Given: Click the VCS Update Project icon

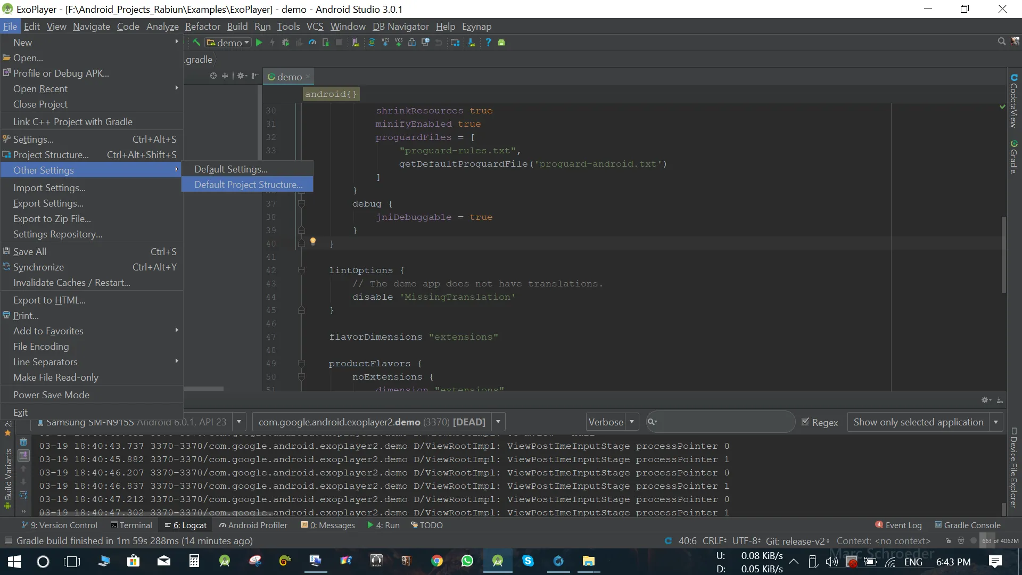Looking at the screenshot, I should [x=385, y=43].
